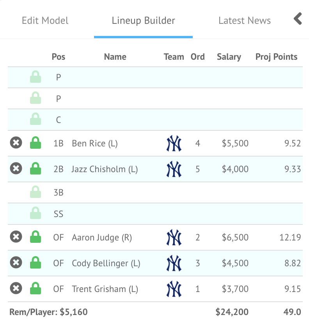Open the Latest News tab

click(x=244, y=21)
